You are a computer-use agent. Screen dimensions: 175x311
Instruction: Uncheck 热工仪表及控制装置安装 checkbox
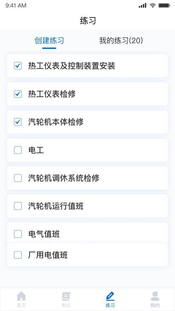click(x=18, y=66)
